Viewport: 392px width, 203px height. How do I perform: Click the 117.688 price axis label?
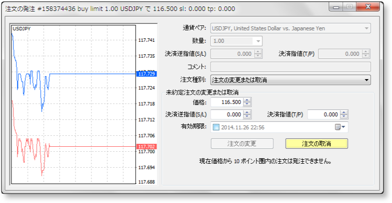pyautogui.click(x=147, y=182)
